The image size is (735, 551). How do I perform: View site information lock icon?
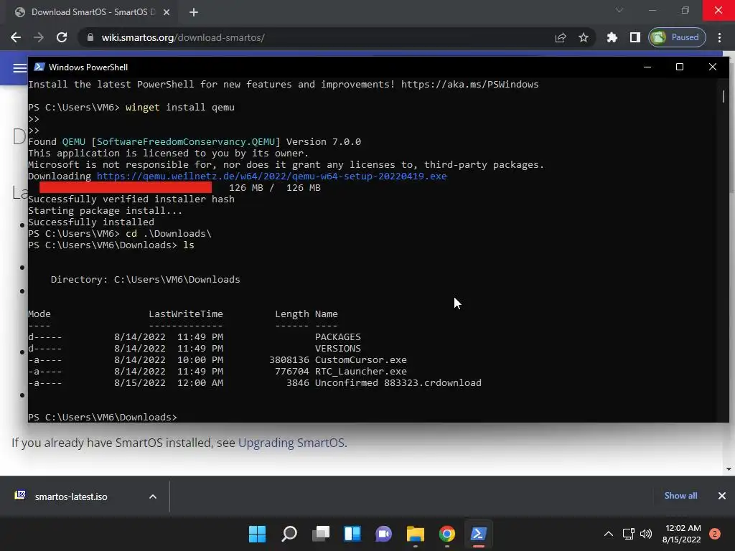click(x=90, y=37)
